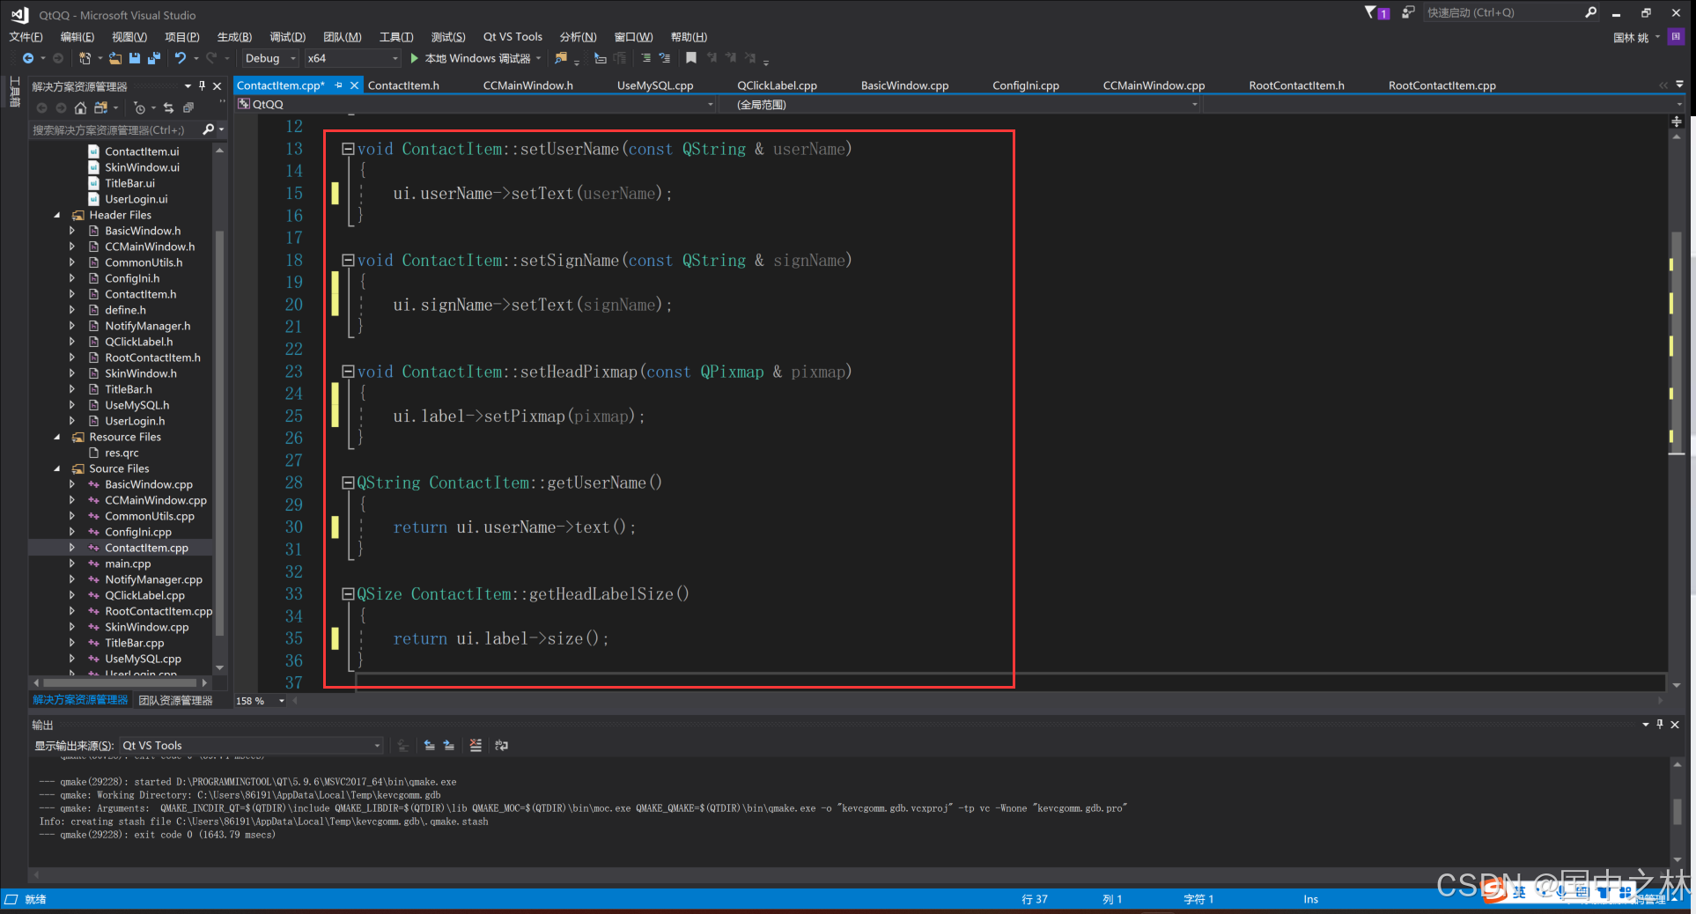The width and height of the screenshot is (1696, 914).
Task: Click the Open File folder icon
Action: (x=115, y=58)
